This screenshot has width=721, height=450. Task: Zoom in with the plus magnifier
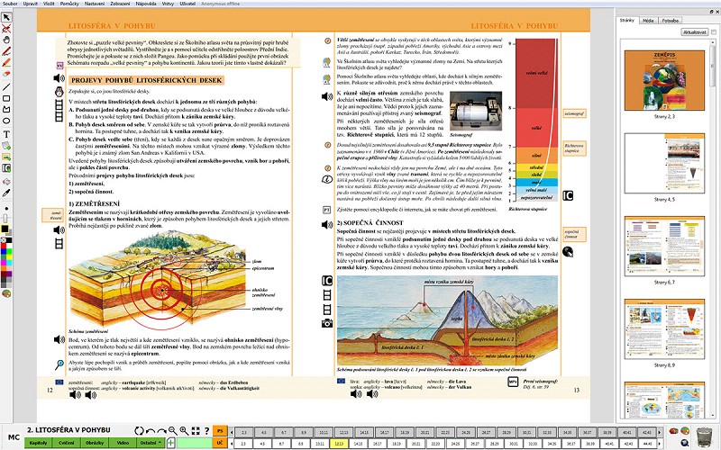[184, 431]
